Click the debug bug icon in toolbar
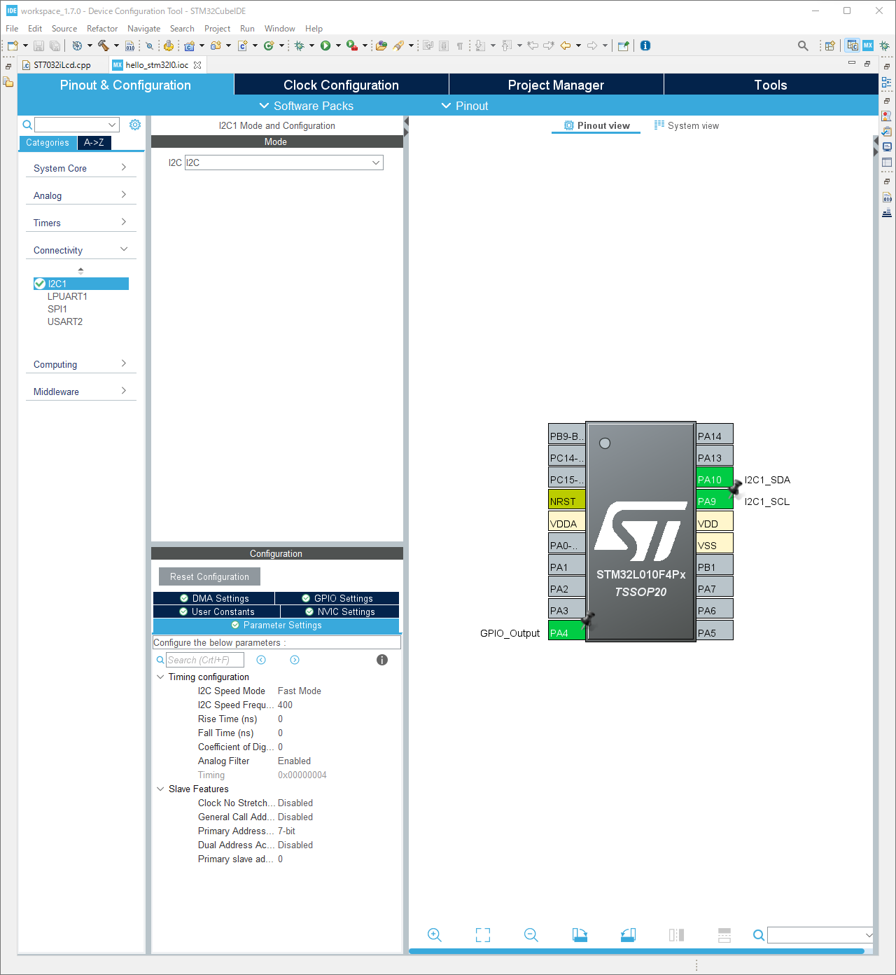The image size is (896, 975). 300,46
